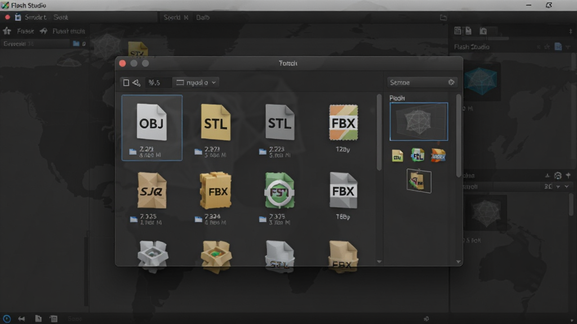Click the clipboard icon in right panel toolbar
577x324 pixels.
(x=483, y=31)
